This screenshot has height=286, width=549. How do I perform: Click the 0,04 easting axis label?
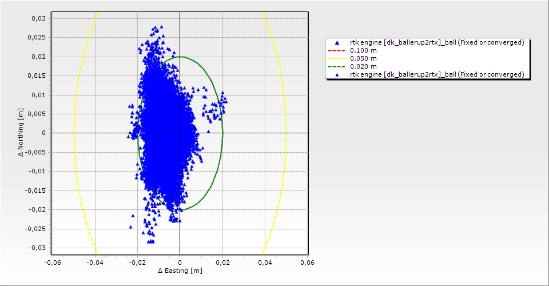[265, 263]
